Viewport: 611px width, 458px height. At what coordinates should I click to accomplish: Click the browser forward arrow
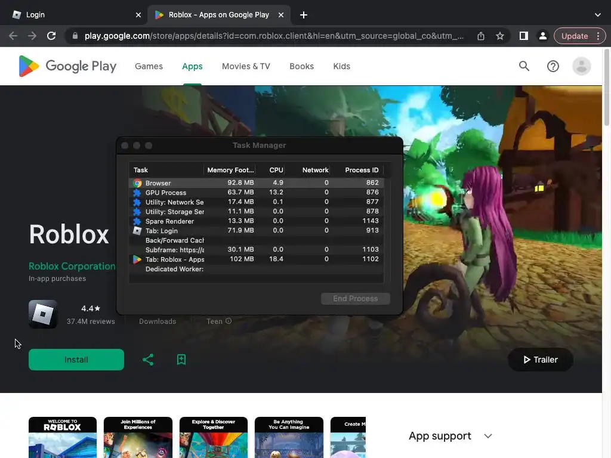pos(32,36)
